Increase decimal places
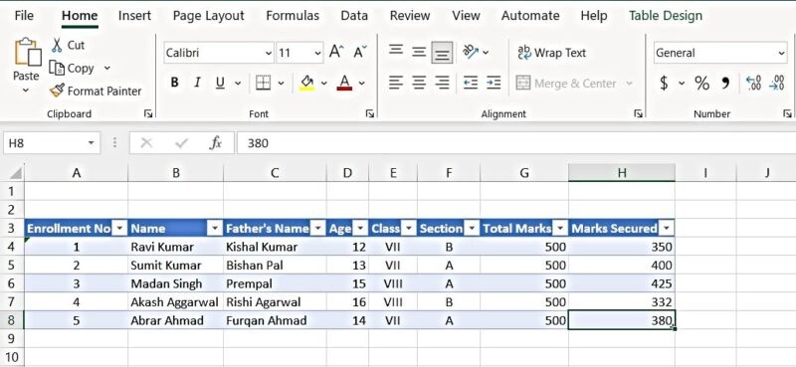 754,83
